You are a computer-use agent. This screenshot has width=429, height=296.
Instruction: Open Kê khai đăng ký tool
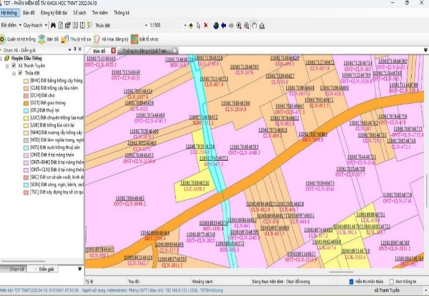click(x=111, y=38)
